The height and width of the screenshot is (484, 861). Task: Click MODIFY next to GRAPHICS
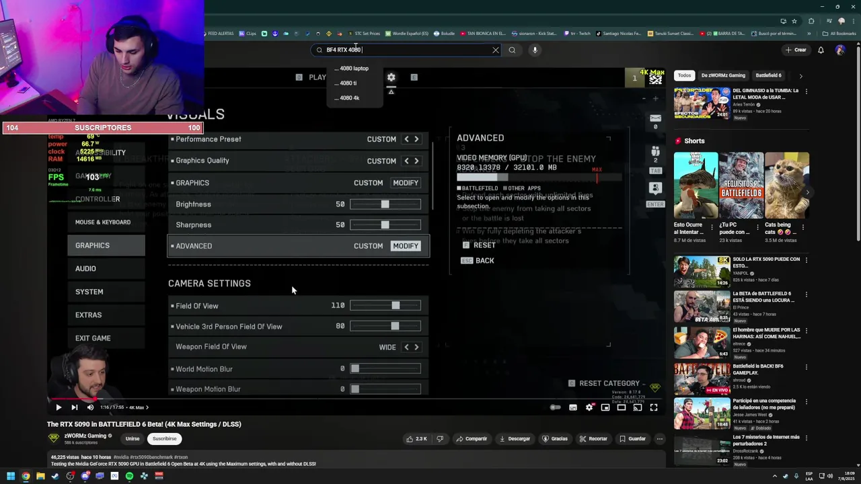[406, 183]
